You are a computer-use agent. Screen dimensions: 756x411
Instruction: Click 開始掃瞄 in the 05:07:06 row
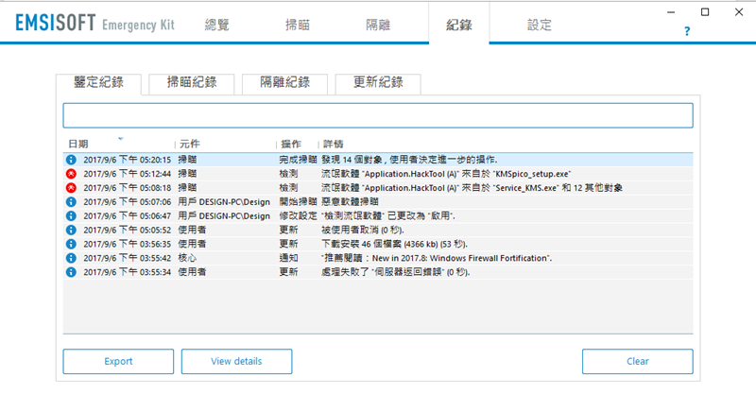(298, 202)
